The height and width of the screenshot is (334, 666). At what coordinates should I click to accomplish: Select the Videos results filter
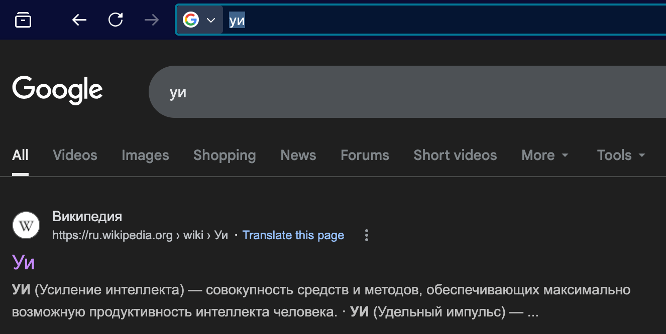74,155
